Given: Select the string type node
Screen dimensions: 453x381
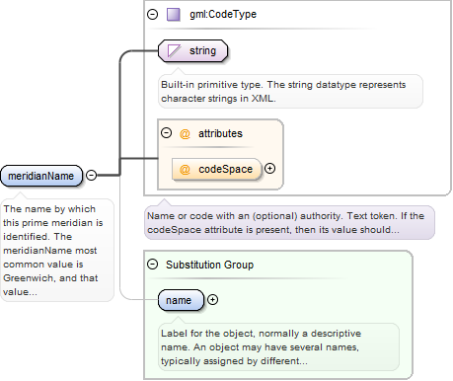Looking at the screenshot, I should [x=192, y=51].
